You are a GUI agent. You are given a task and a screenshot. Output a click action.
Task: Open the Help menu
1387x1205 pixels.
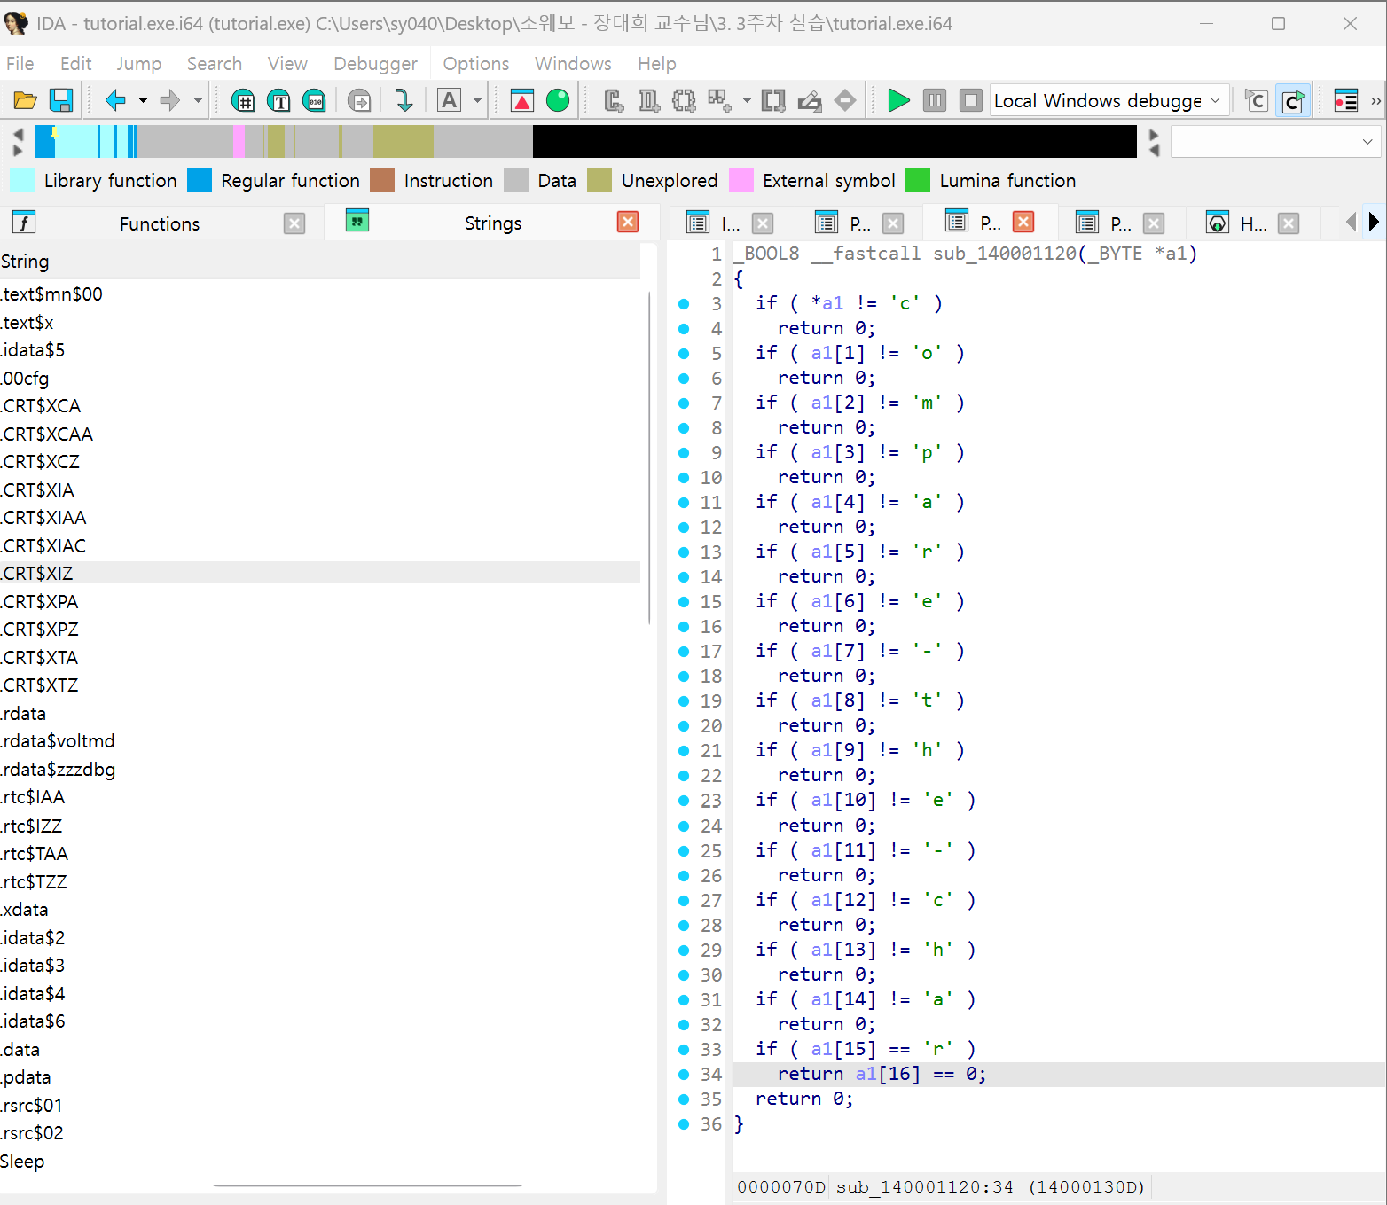[656, 64]
